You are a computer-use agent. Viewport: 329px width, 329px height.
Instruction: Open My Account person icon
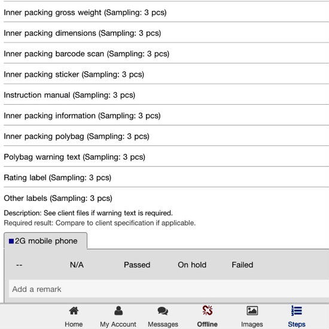[118, 310]
